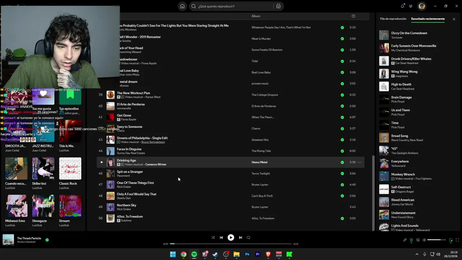Sort the tracklist by the duration clock icon

pos(353,16)
